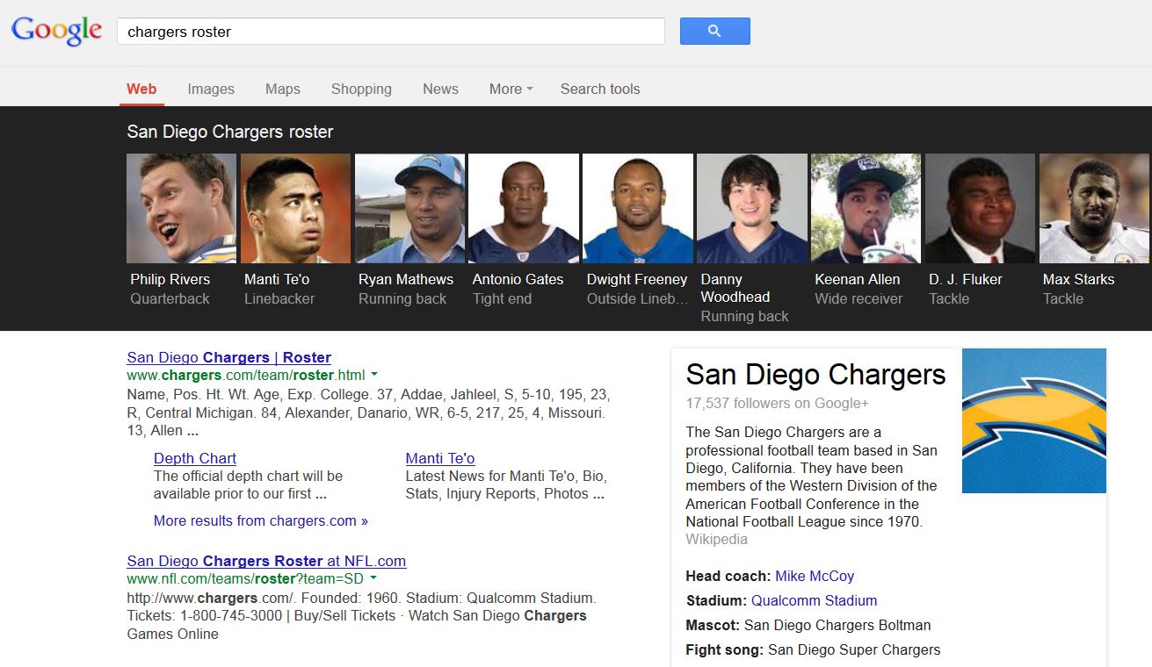1152x667 pixels.
Task: Open the Shopping tab
Action: (361, 89)
